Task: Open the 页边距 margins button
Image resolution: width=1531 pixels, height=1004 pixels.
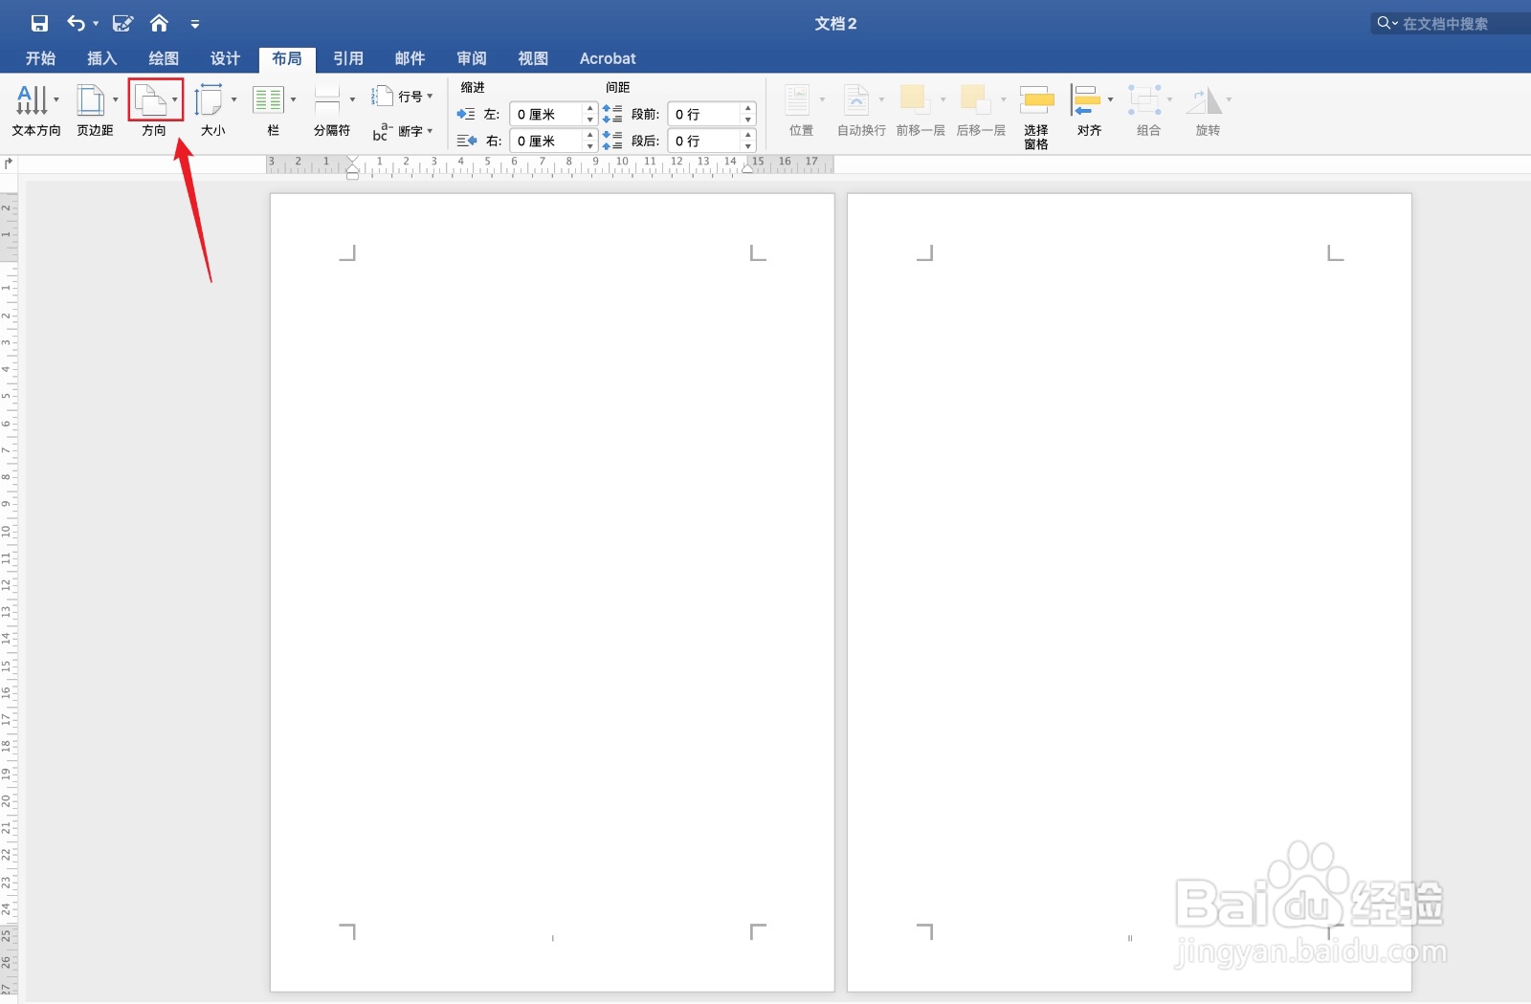Action: tap(95, 110)
